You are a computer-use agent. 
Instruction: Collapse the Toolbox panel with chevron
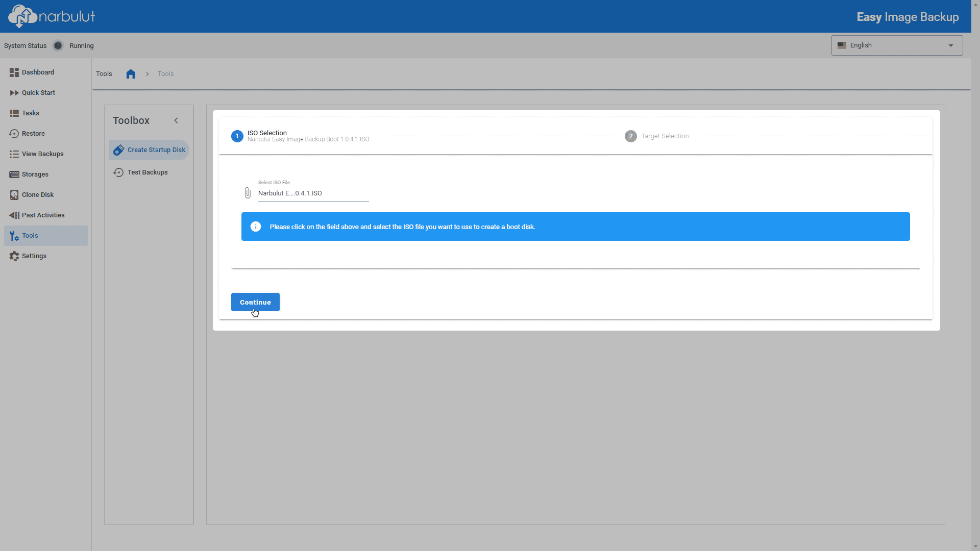(176, 120)
